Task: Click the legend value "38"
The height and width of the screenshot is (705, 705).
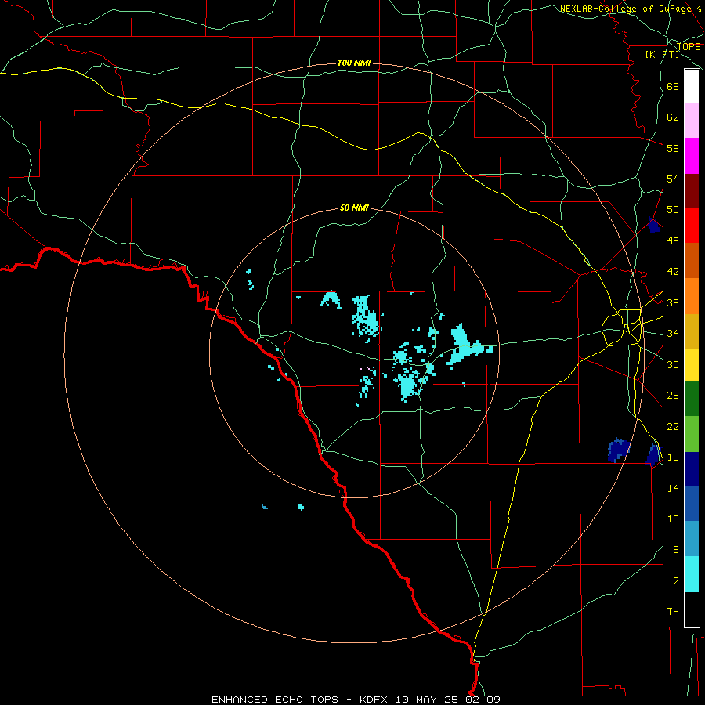Action: tap(673, 302)
